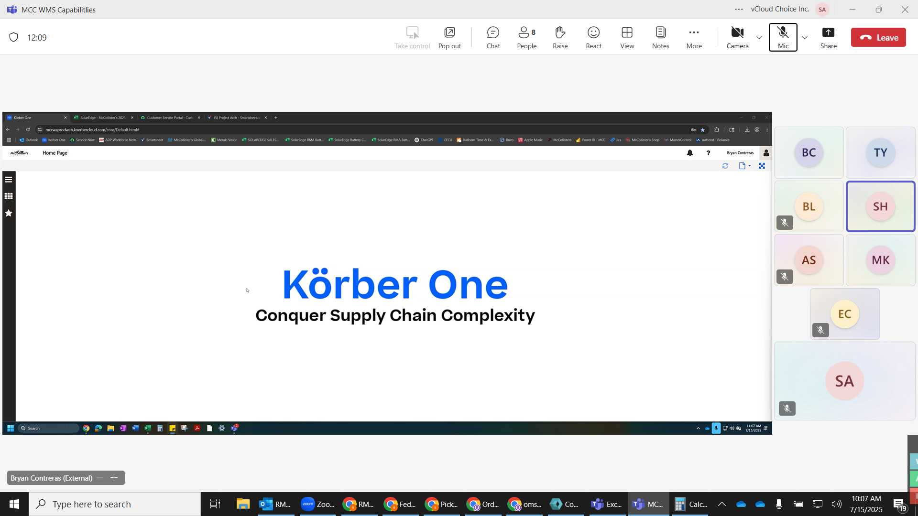The height and width of the screenshot is (516, 918).
Task: Open meeting Notes
Action: pyautogui.click(x=660, y=38)
